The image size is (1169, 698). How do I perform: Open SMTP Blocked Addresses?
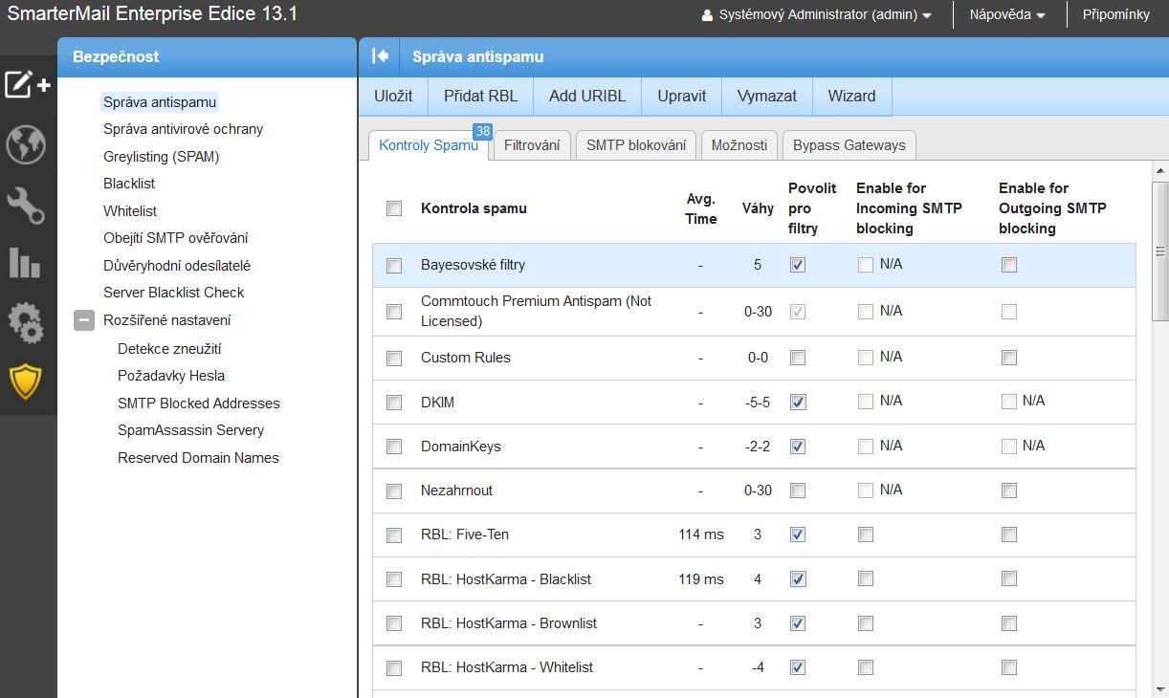tap(199, 404)
